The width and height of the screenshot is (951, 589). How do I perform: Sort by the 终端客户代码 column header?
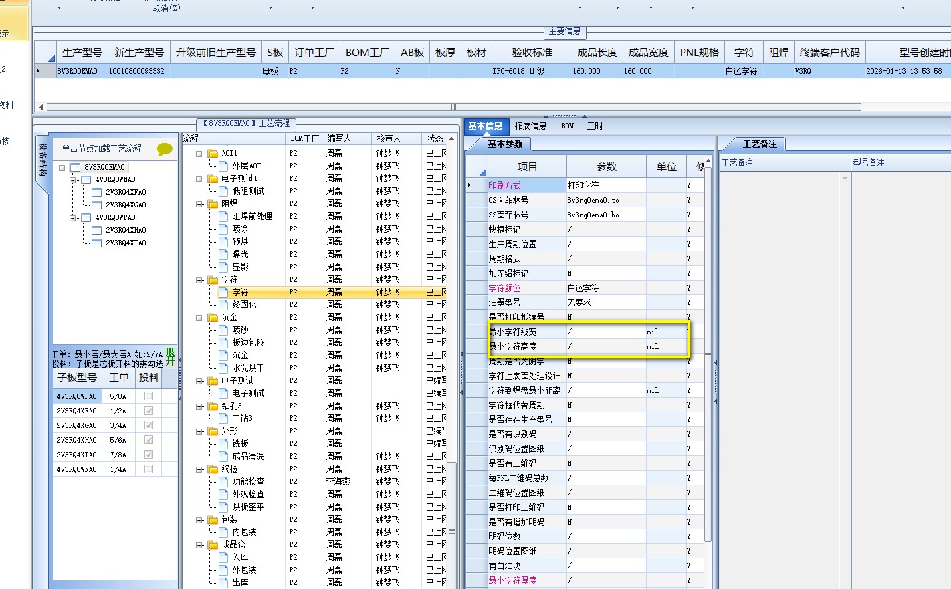point(830,53)
